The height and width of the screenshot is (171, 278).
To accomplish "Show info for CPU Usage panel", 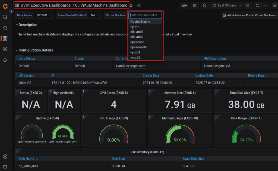I will click(83, 117).
